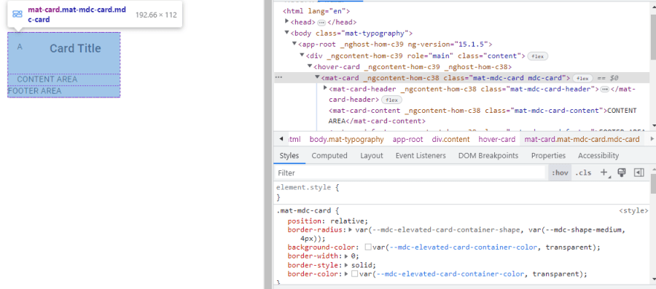Viewport: 656px width, 289px height.
Task: Toggle flex badge on mat-card element
Action: click(x=582, y=78)
